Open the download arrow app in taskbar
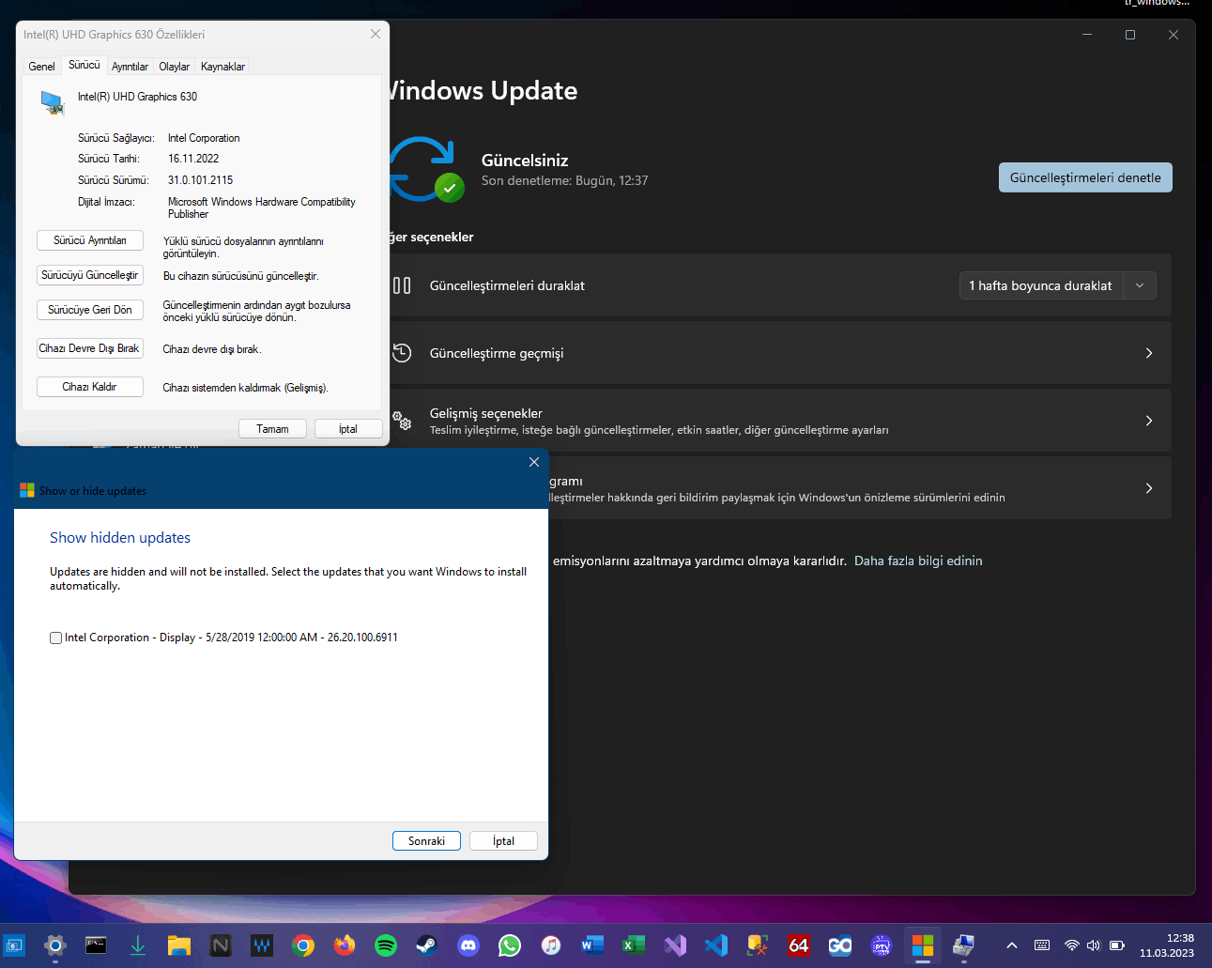Viewport: 1212px width, 968px height. [138, 945]
